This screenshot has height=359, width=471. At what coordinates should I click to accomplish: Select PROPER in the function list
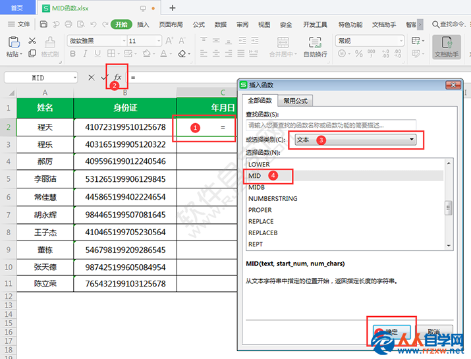click(345, 210)
